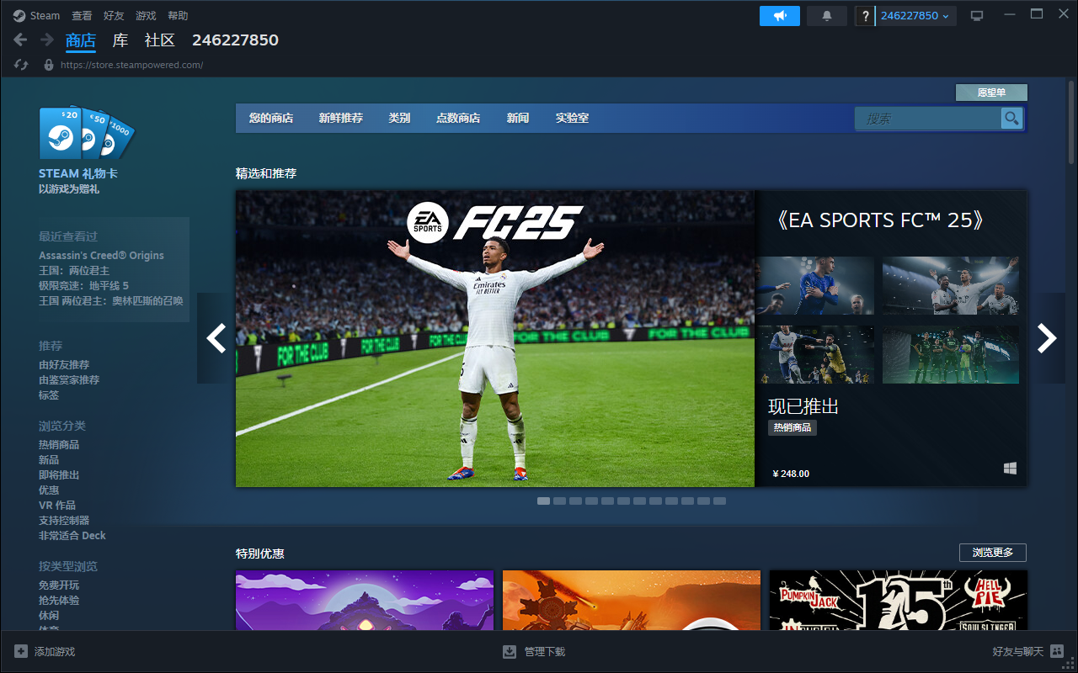Viewport: 1078px width, 673px height.
Task: Click the question mark help icon
Action: 865,16
